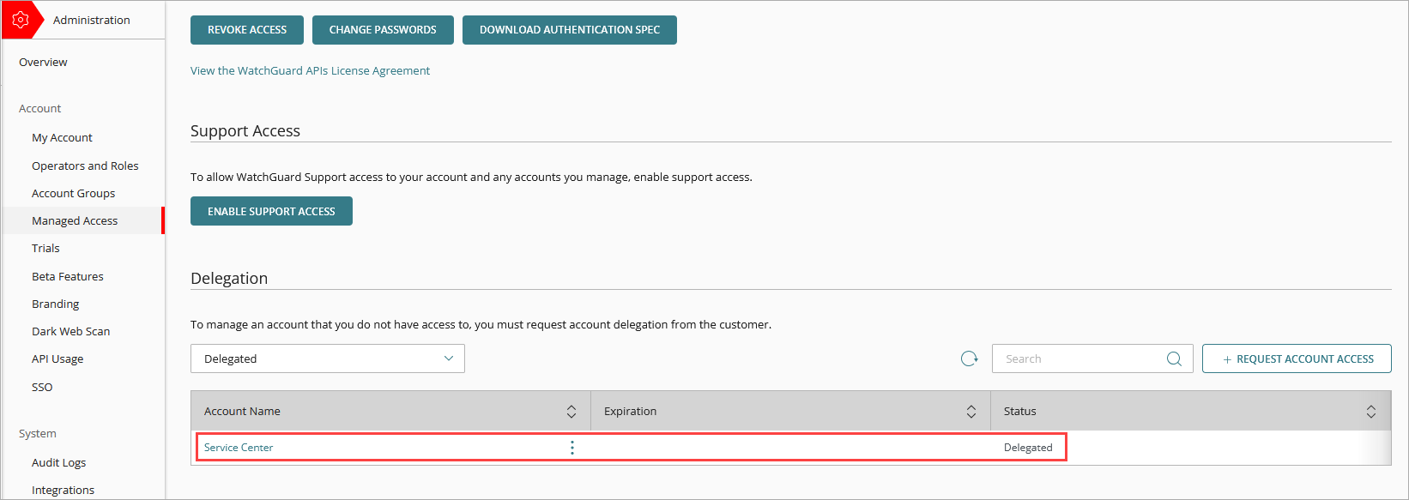This screenshot has height=500, width=1409.
Task: Select Audit Logs in the sidebar
Action: (x=58, y=462)
